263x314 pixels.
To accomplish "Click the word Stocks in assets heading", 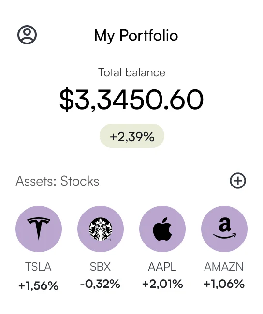I will click(x=80, y=181).
